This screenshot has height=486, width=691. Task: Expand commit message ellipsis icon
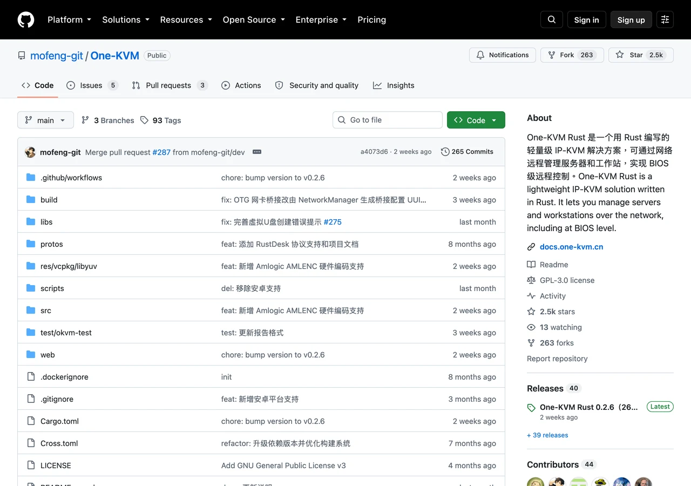(257, 152)
